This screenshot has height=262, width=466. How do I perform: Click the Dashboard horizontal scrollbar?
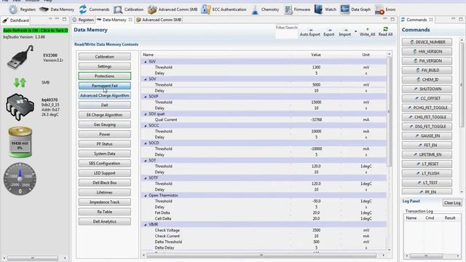(x=33, y=258)
